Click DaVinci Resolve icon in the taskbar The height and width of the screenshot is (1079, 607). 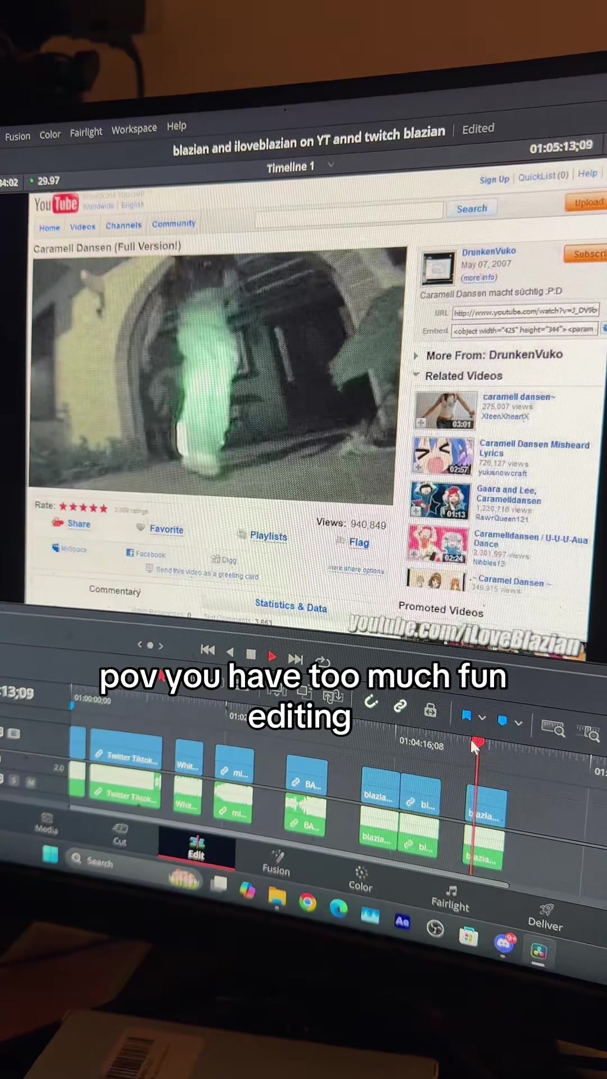click(x=538, y=951)
